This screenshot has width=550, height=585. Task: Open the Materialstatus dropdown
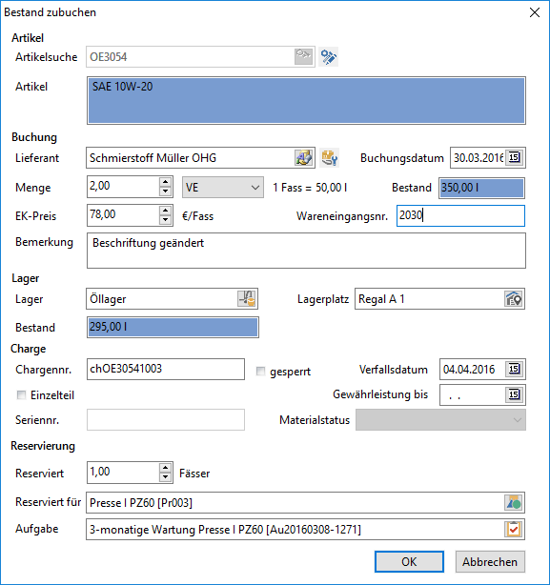pyautogui.click(x=440, y=420)
